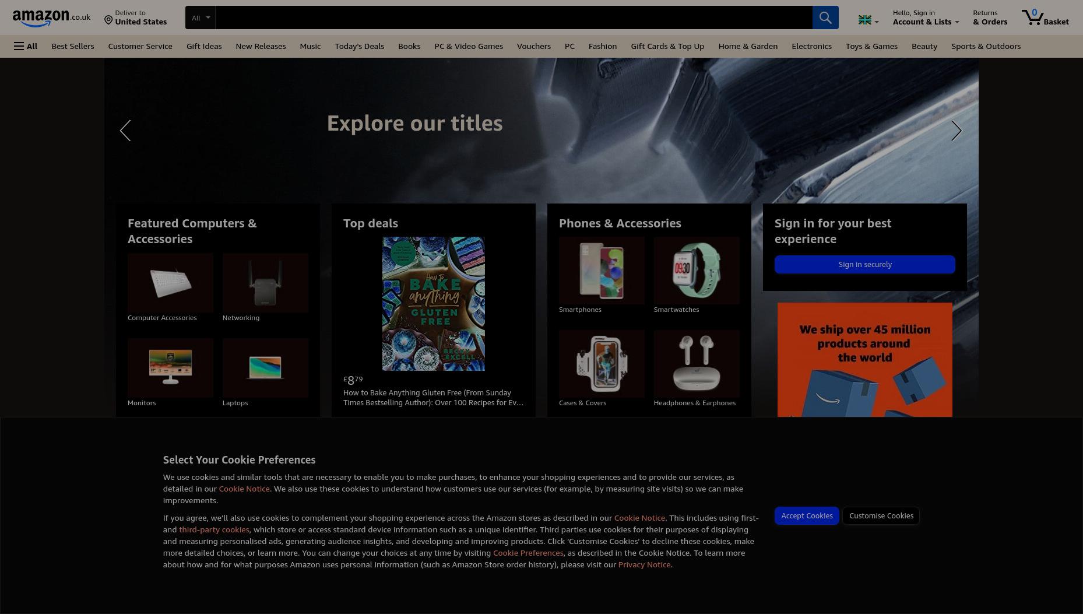The height and width of the screenshot is (614, 1083).
Task: Open the PC nav item
Action: [x=569, y=46]
